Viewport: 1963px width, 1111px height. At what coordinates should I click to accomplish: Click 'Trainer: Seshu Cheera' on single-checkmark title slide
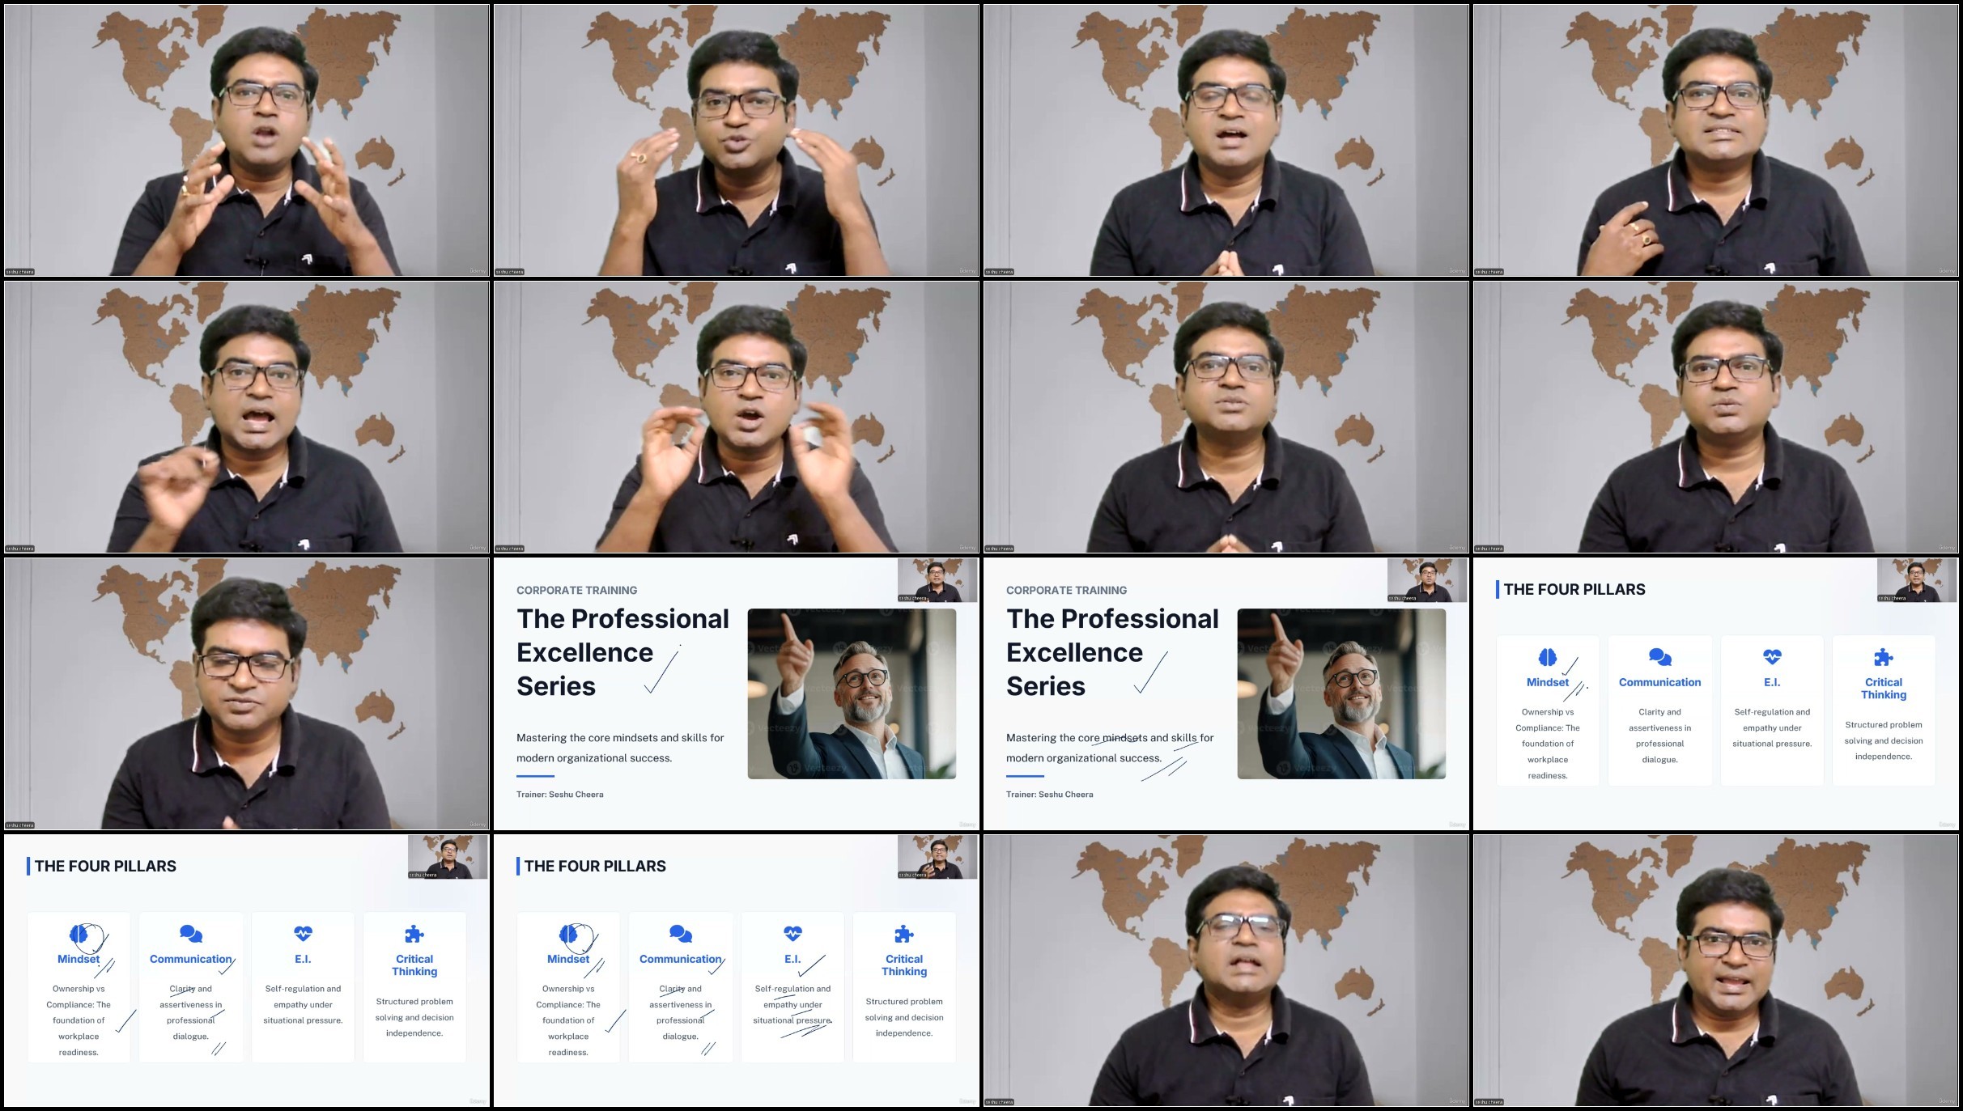click(x=559, y=794)
